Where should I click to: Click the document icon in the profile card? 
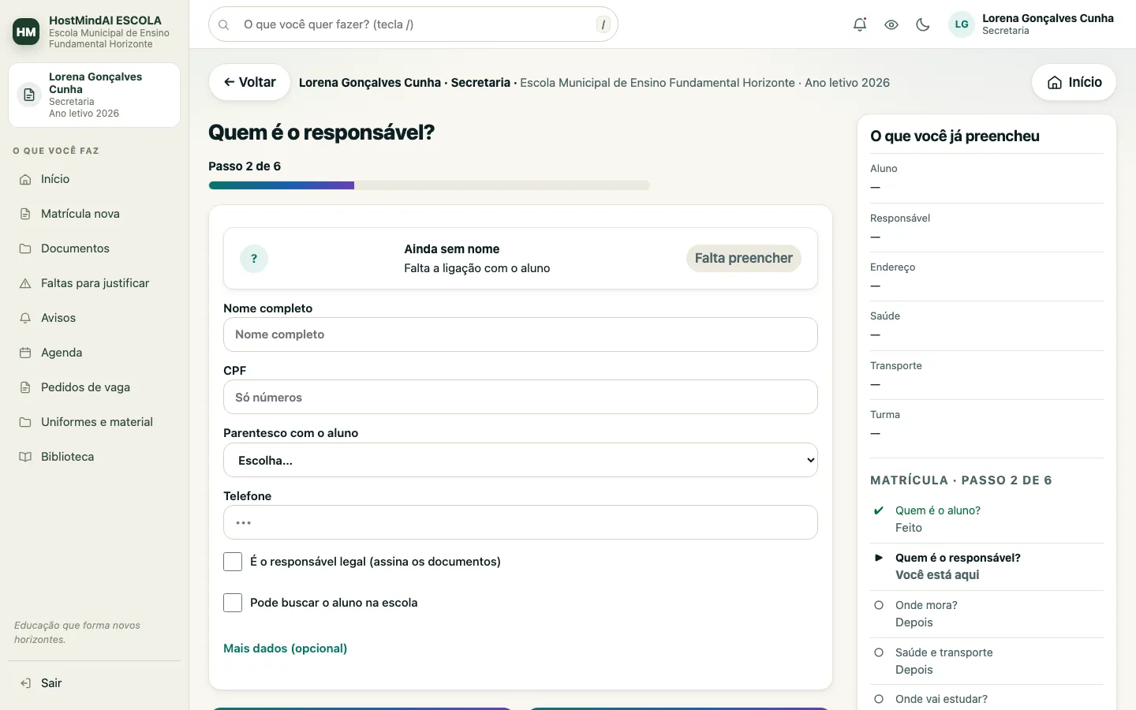[29, 95]
